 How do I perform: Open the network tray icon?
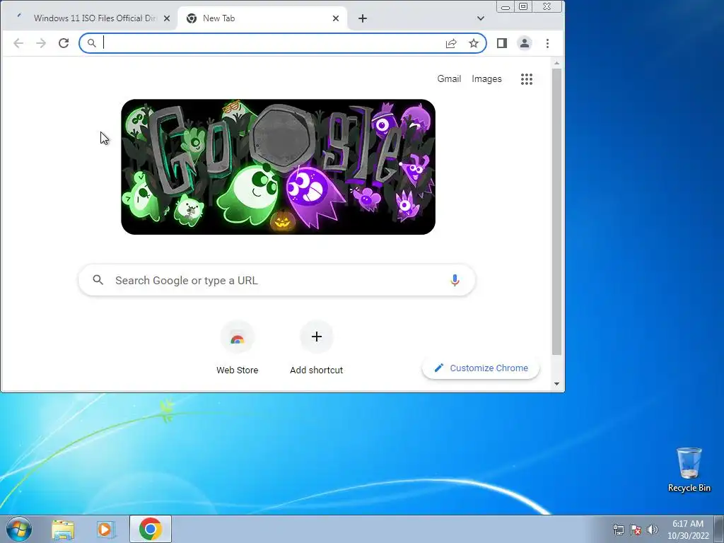(618, 530)
